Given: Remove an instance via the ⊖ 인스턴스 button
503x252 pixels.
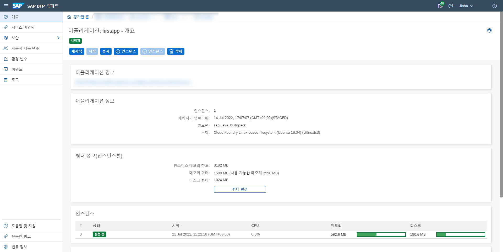Looking at the screenshot, I should 152,51.
